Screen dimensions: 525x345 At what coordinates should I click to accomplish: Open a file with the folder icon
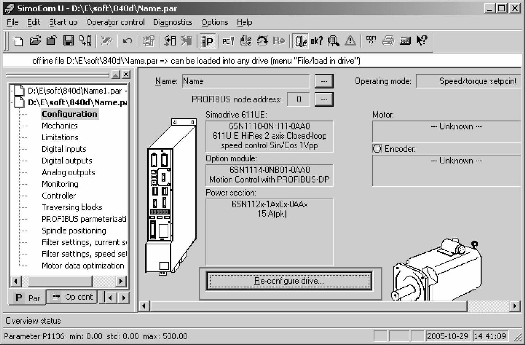[x=35, y=41]
